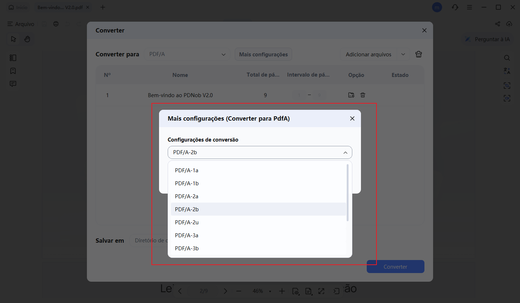520x303 pixels.
Task: Click the share icon at top right
Action: click(x=497, y=24)
